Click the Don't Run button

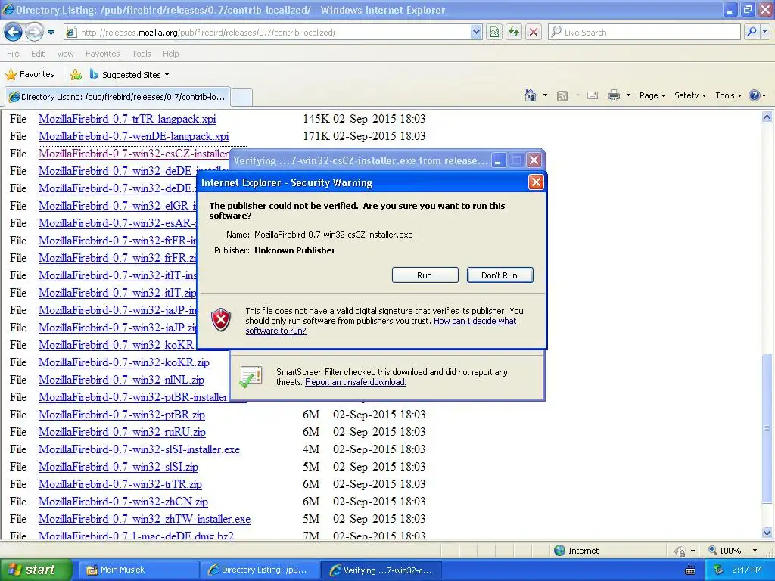pos(500,275)
